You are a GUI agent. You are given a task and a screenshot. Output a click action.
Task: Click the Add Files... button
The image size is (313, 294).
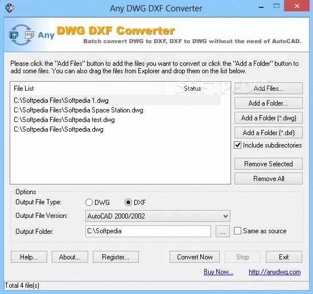269,89
